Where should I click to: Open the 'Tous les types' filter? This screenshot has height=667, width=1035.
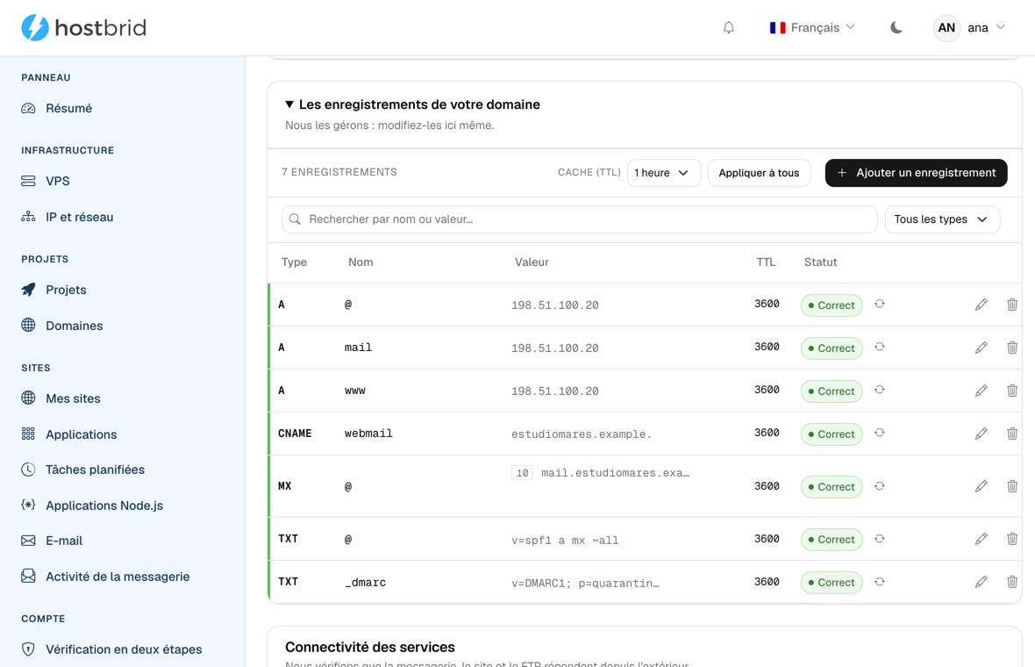[941, 219]
